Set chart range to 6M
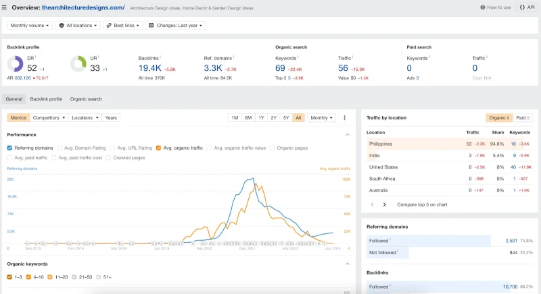 click(x=248, y=117)
